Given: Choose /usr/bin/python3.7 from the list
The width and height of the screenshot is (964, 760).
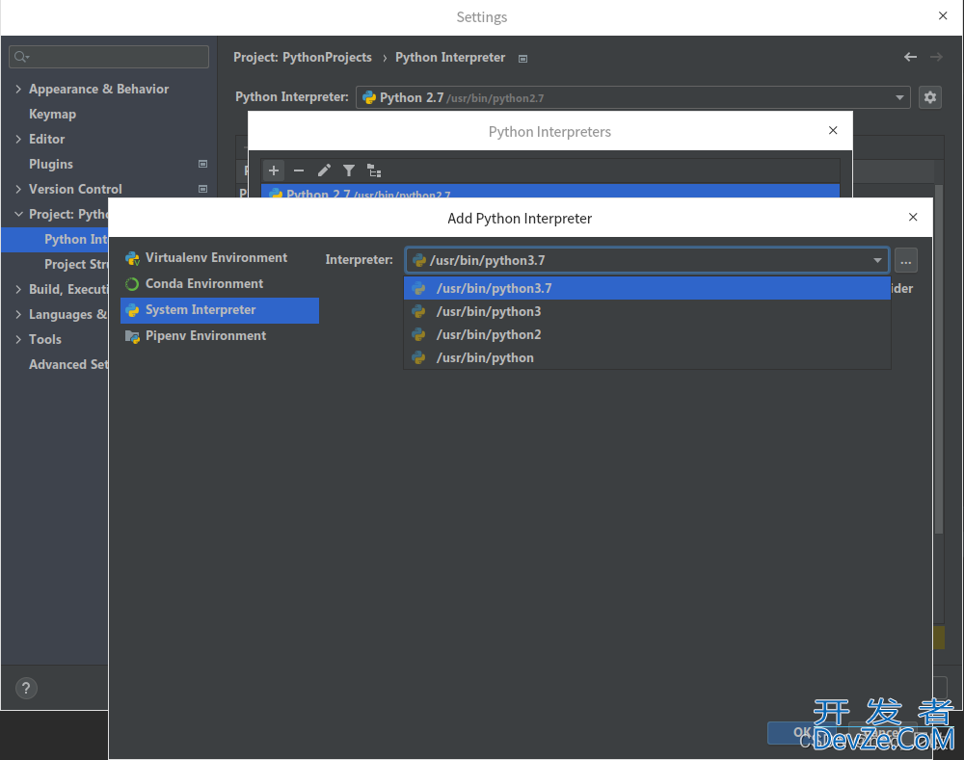Looking at the screenshot, I should 647,288.
